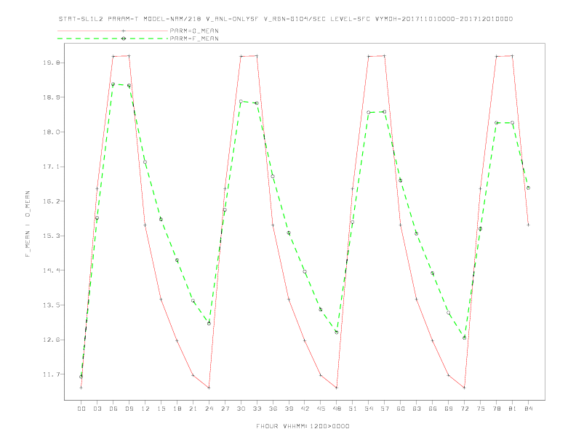Viewport: 576px width, 445px height.
Task: Click the y-axis title F_MEAN | O_MEAN
Action: pos(28,224)
